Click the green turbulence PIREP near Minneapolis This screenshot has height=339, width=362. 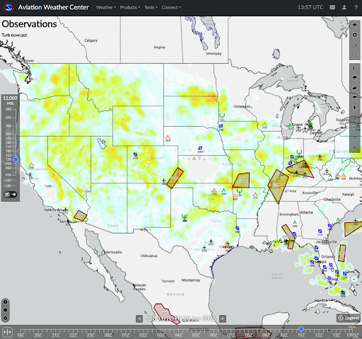pyautogui.click(x=222, y=115)
